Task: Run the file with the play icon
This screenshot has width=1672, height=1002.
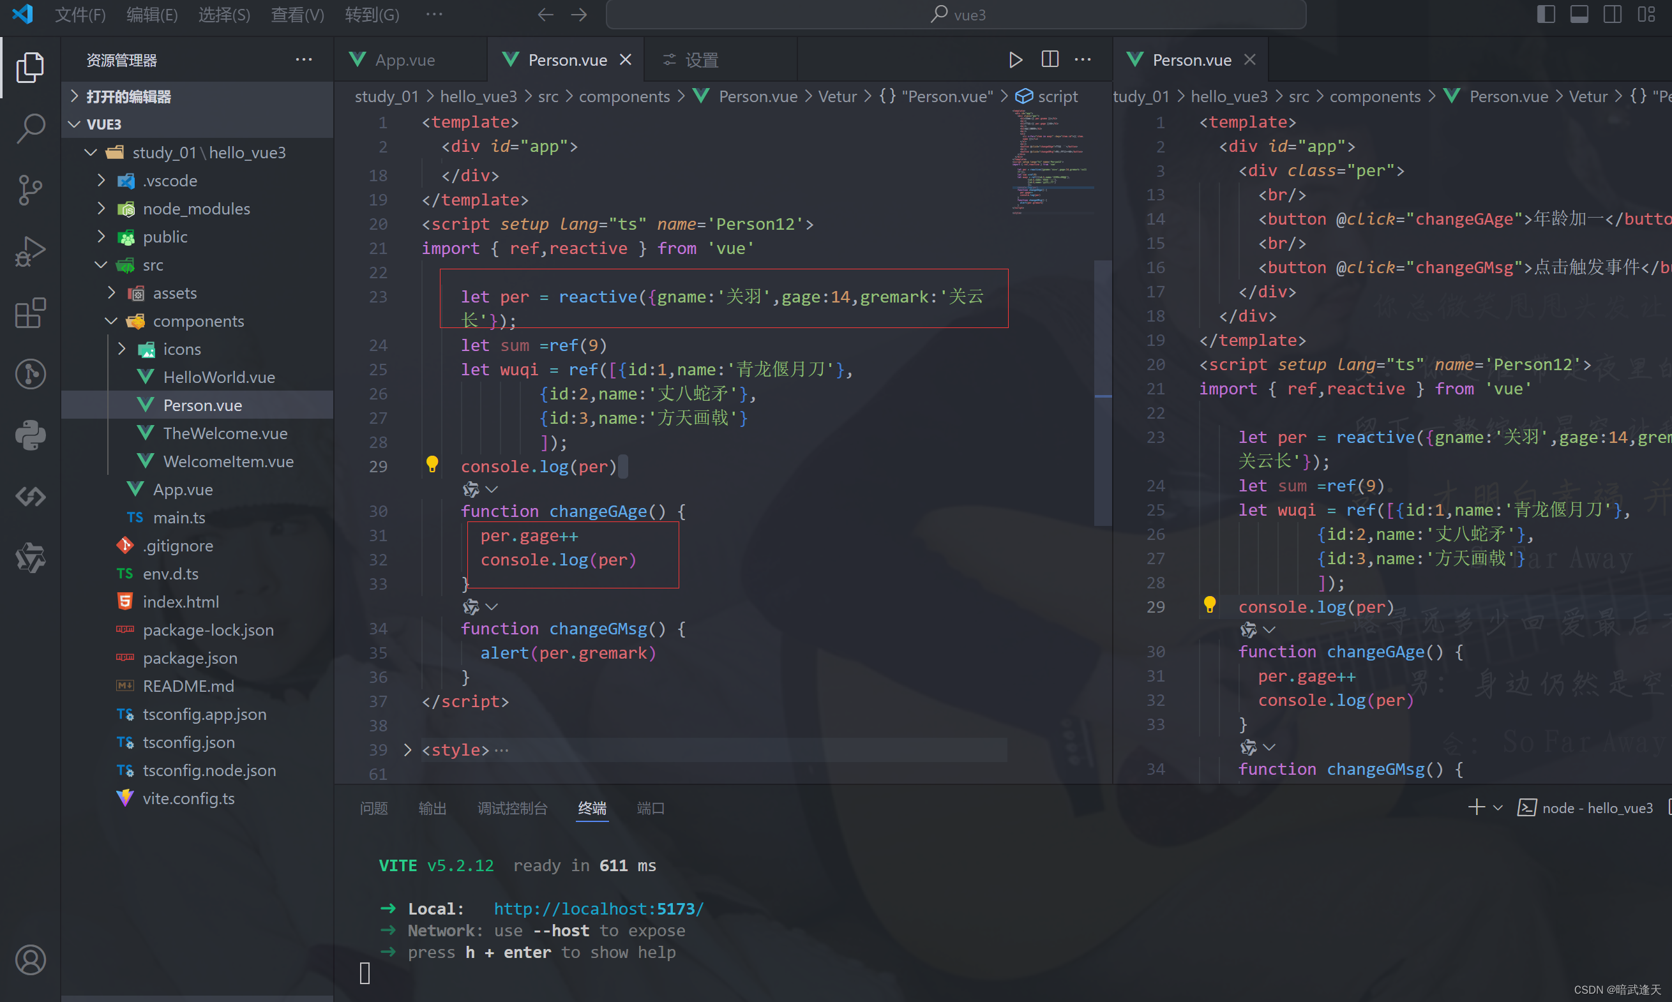Action: point(1015,60)
